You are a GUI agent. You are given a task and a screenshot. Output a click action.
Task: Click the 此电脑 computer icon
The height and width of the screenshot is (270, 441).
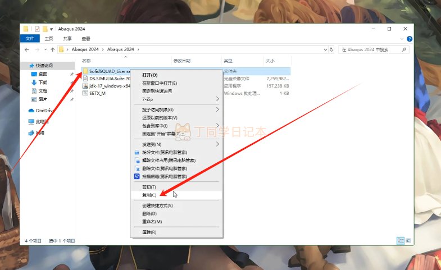point(31,122)
